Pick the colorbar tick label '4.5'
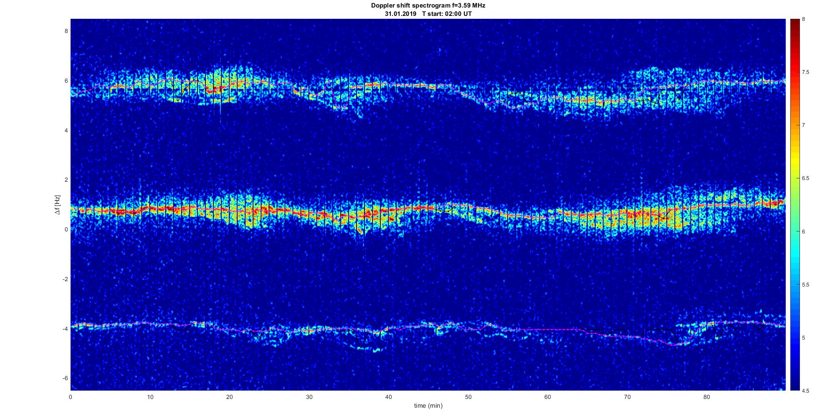This screenshot has width=835, height=419. click(806, 391)
